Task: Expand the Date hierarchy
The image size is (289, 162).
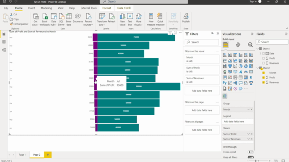Action: (x=261, y=54)
